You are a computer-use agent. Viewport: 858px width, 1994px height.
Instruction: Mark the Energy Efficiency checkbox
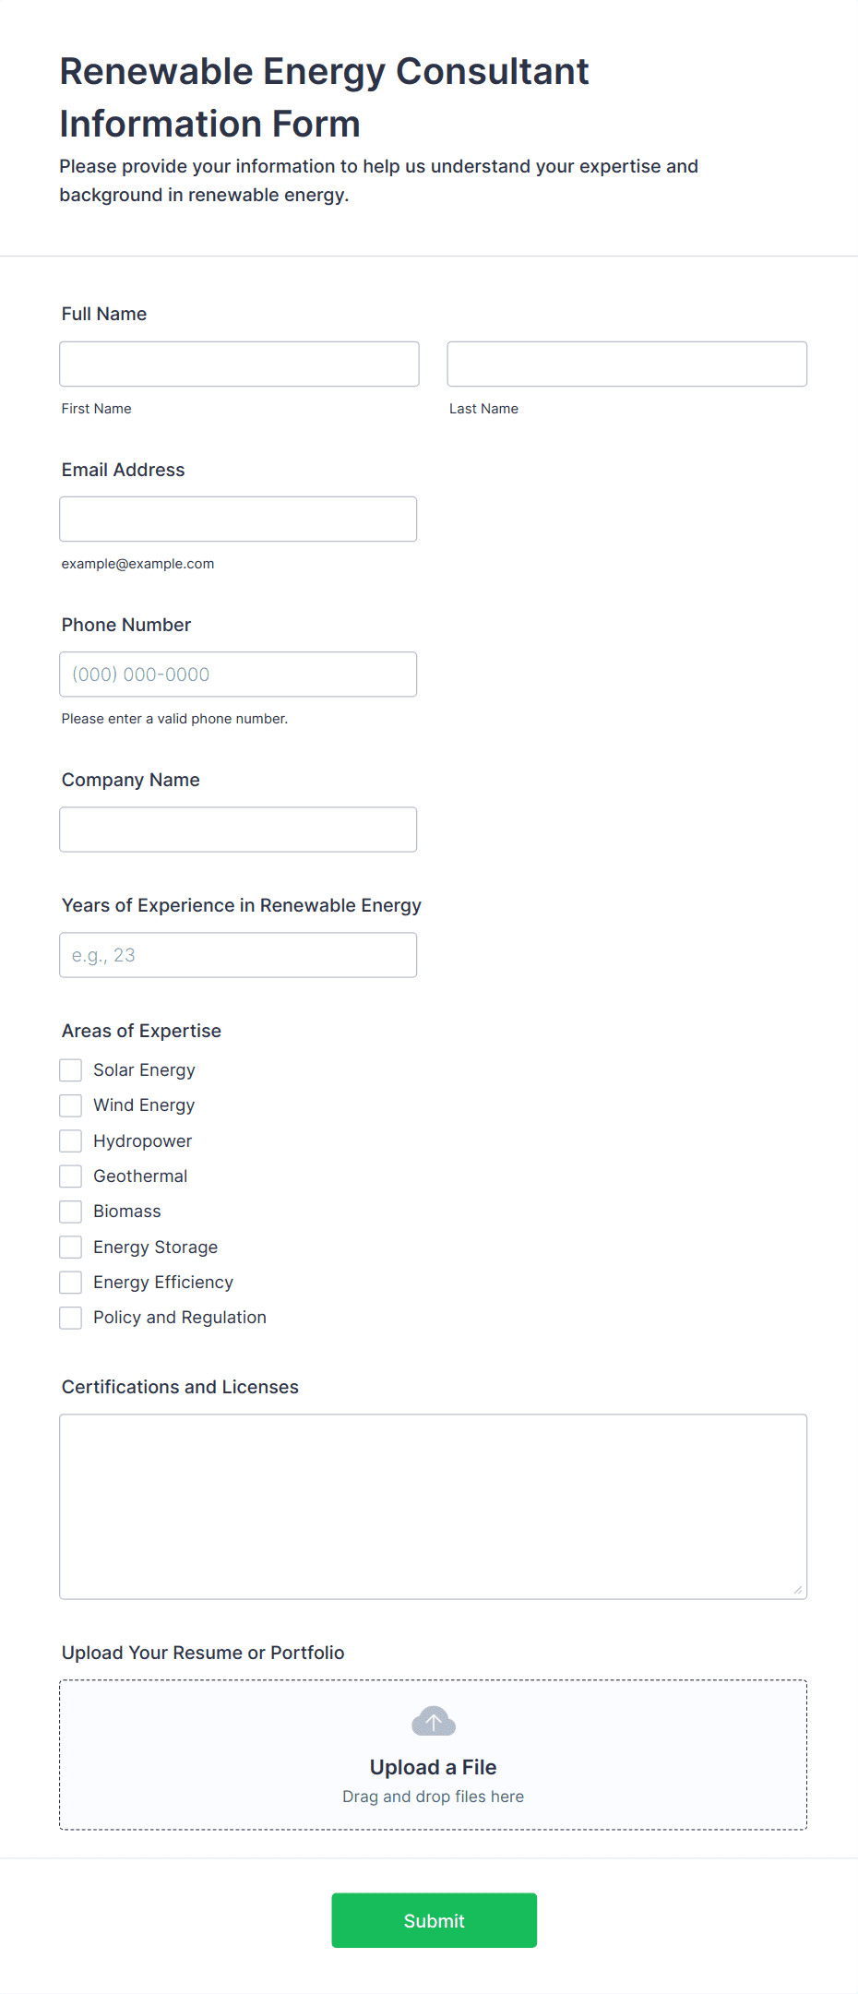71,1283
